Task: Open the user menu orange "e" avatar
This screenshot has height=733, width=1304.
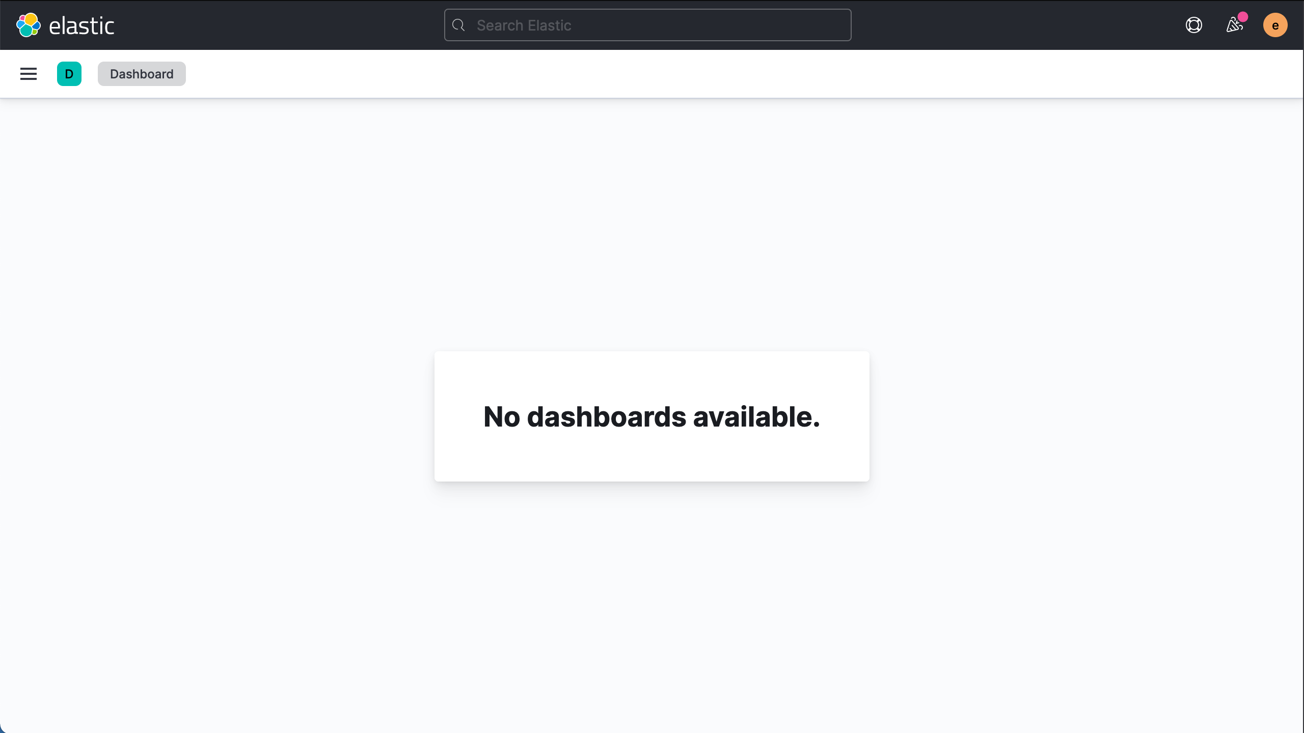Action: click(1275, 25)
